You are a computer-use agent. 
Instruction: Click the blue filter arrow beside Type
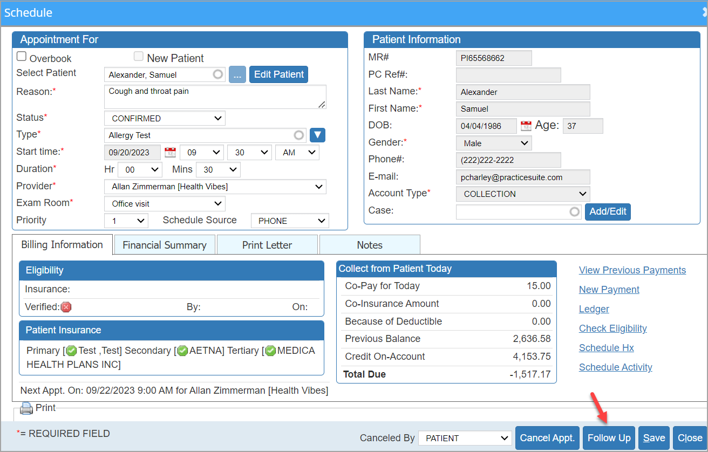point(318,135)
